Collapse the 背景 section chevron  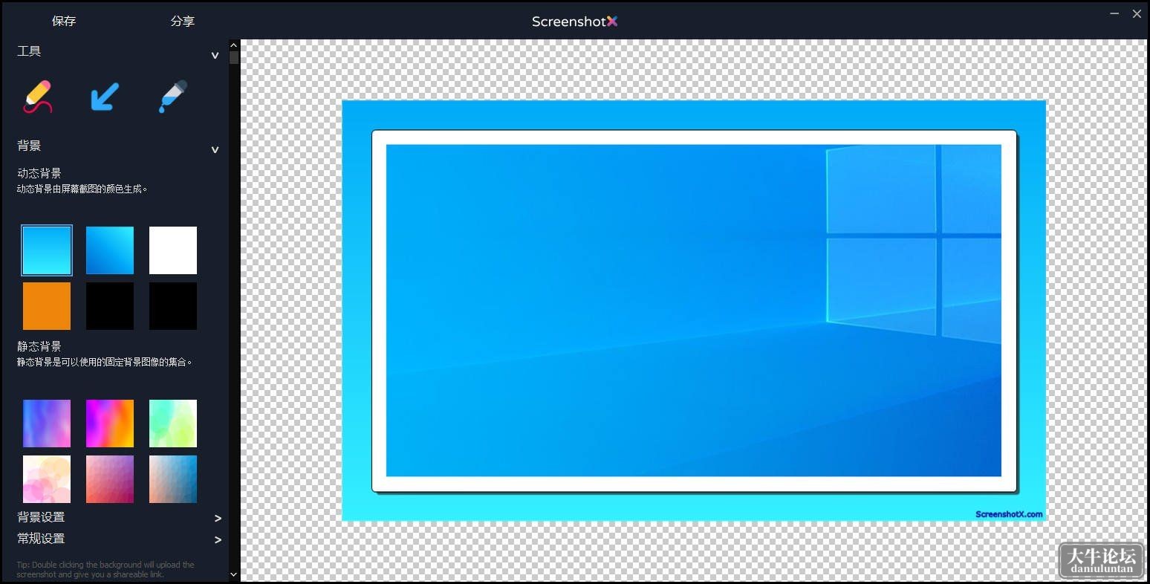[x=215, y=149]
